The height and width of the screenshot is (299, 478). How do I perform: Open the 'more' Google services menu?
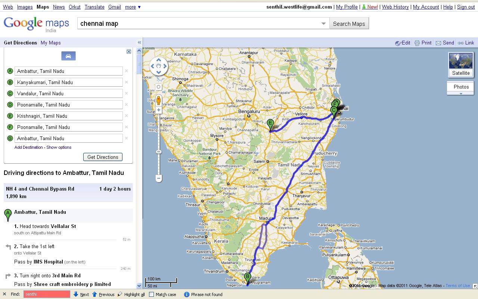pos(133,7)
